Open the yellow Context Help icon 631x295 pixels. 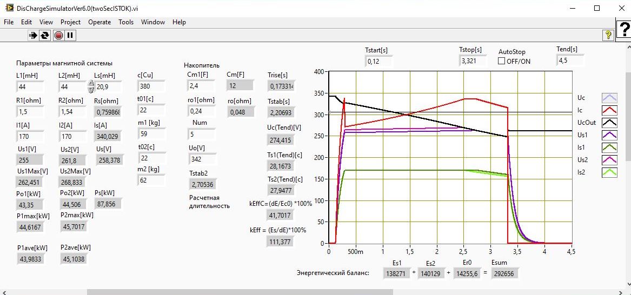(x=608, y=35)
